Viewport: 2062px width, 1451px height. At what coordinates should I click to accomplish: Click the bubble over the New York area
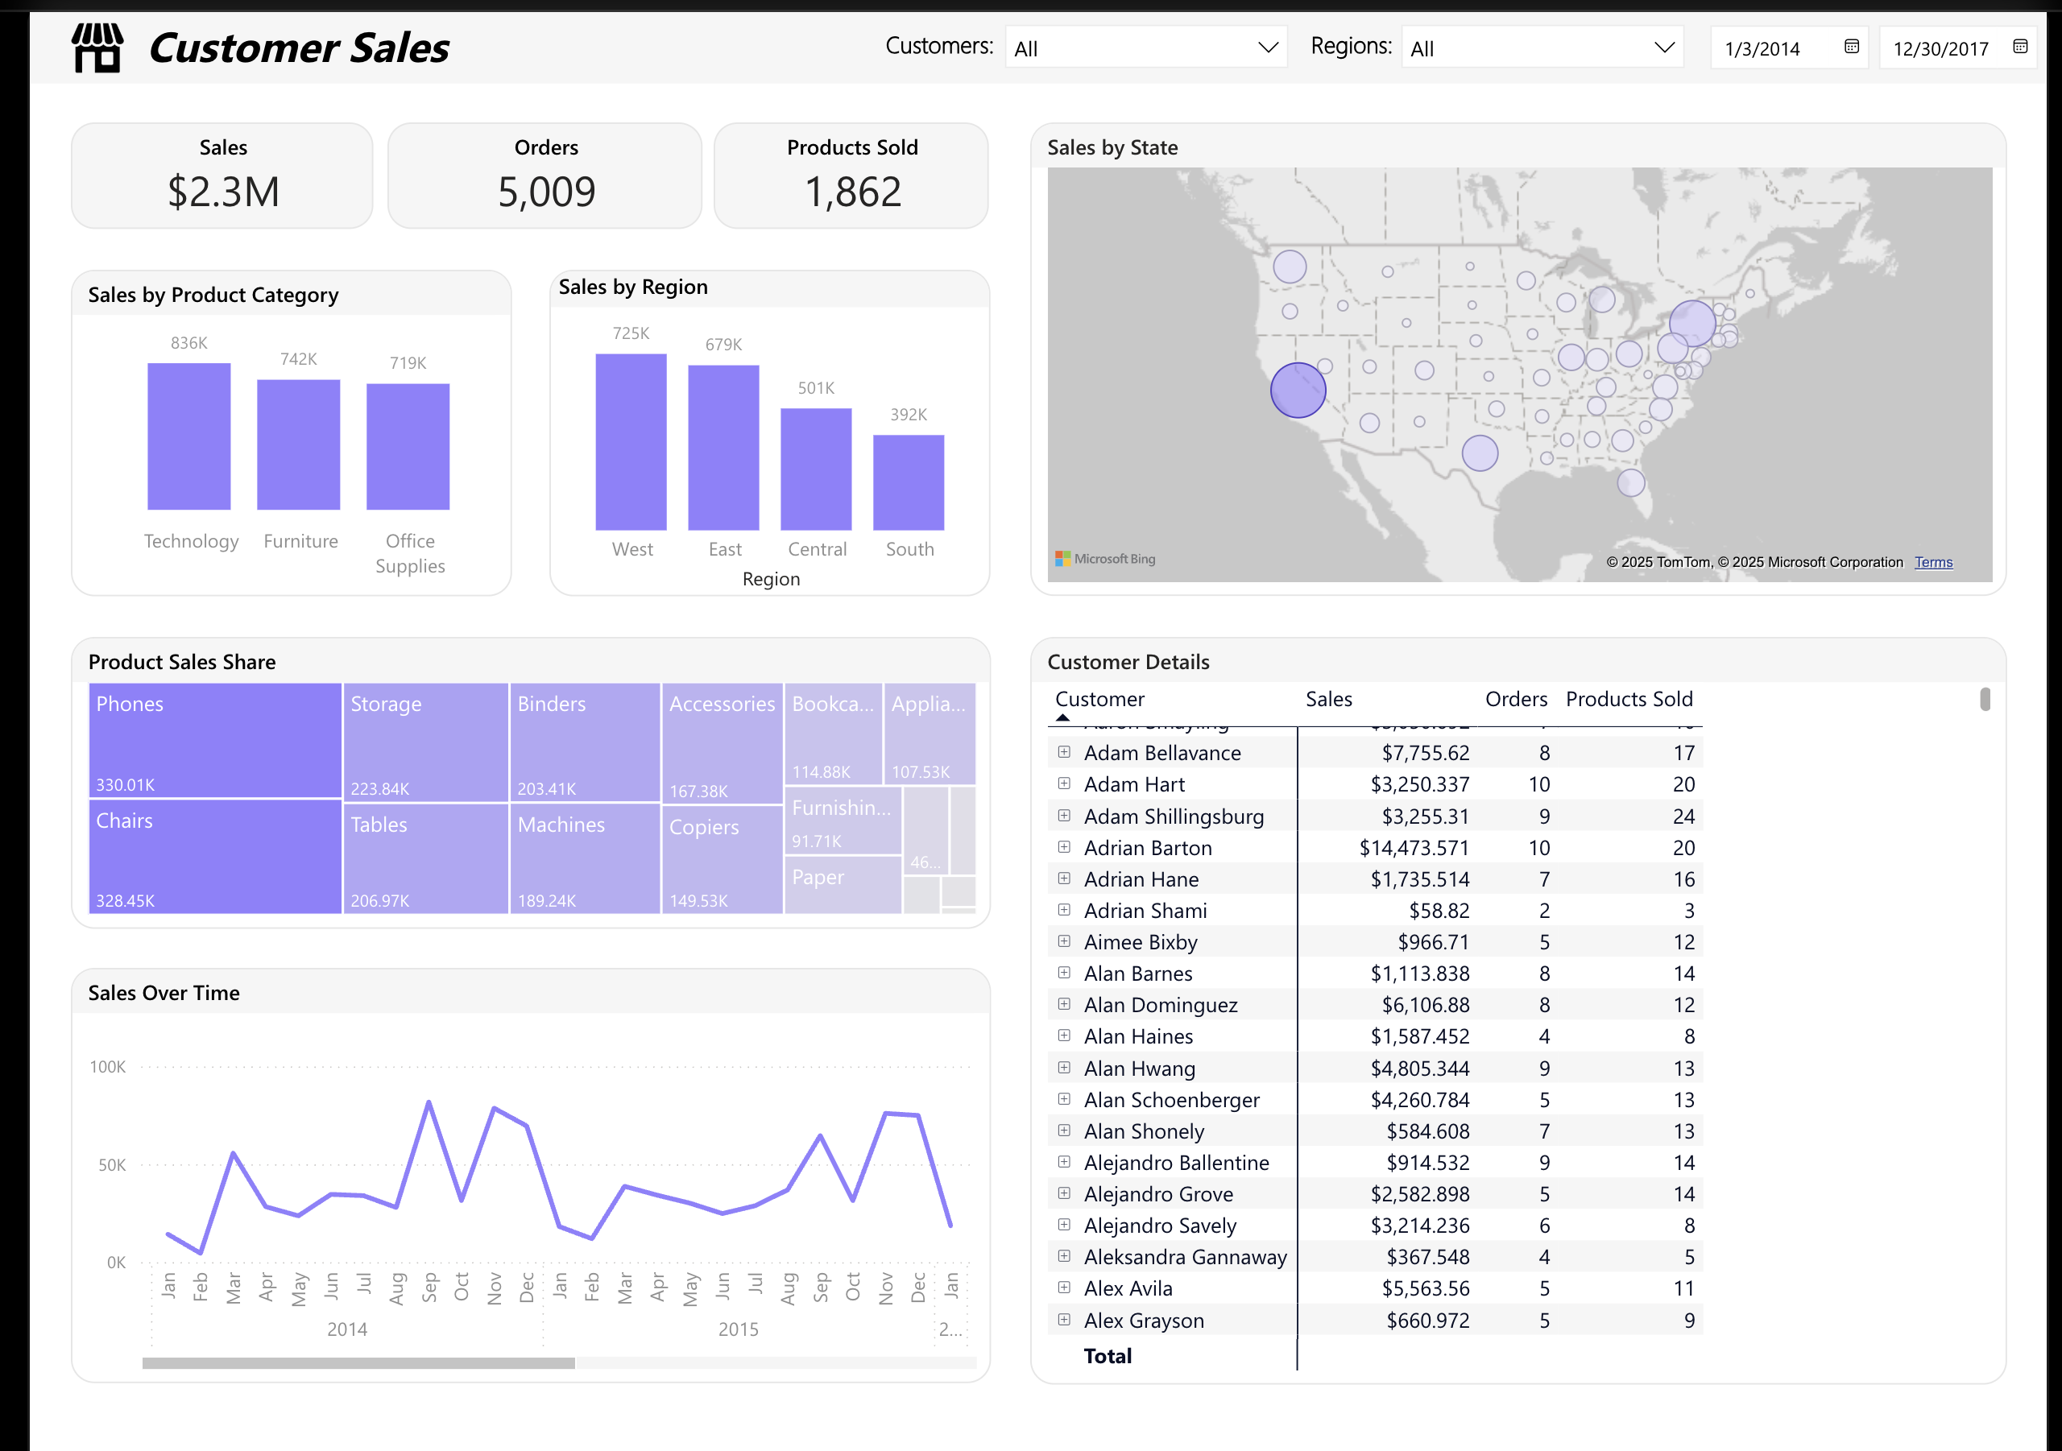click(x=1692, y=323)
